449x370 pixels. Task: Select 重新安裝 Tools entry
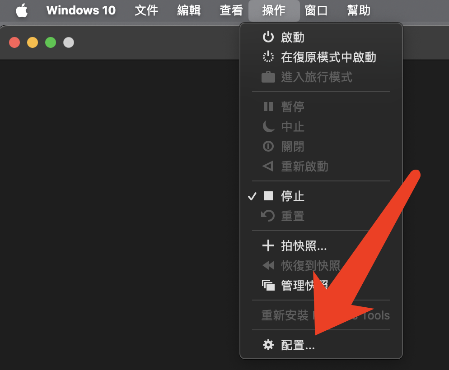[x=321, y=315]
